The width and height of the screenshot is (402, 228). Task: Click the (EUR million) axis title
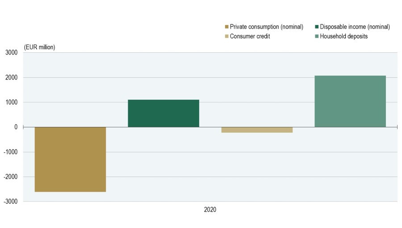point(39,47)
